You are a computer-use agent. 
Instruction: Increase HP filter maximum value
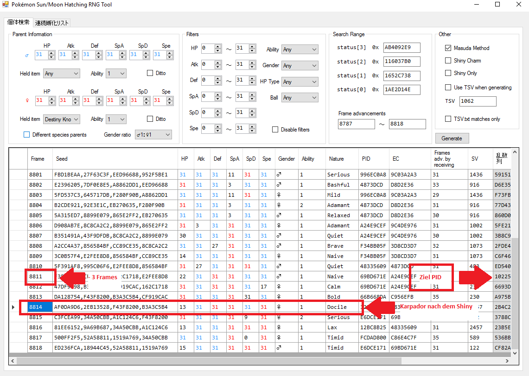point(252,46)
